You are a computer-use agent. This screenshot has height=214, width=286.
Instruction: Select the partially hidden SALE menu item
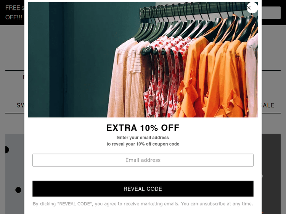point(268,105)
